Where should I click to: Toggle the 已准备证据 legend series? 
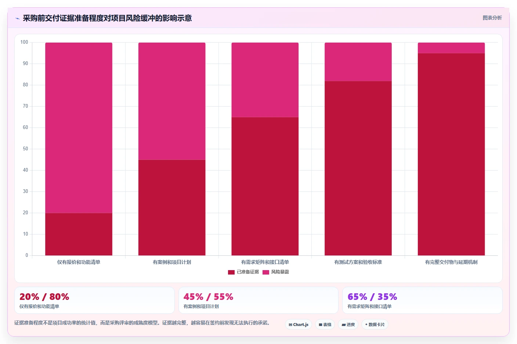pos(243,272)
